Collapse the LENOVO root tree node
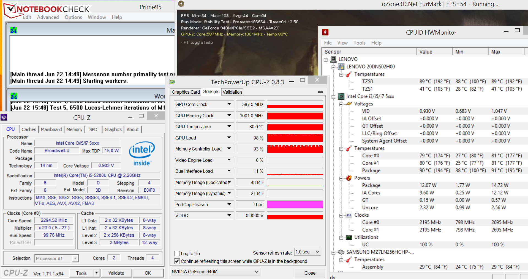Image resolution: width=528 pixels, height=279 pixels. click(326, 60)
